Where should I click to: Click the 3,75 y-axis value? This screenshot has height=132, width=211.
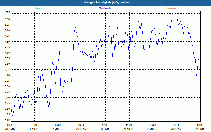click(8, 58)
